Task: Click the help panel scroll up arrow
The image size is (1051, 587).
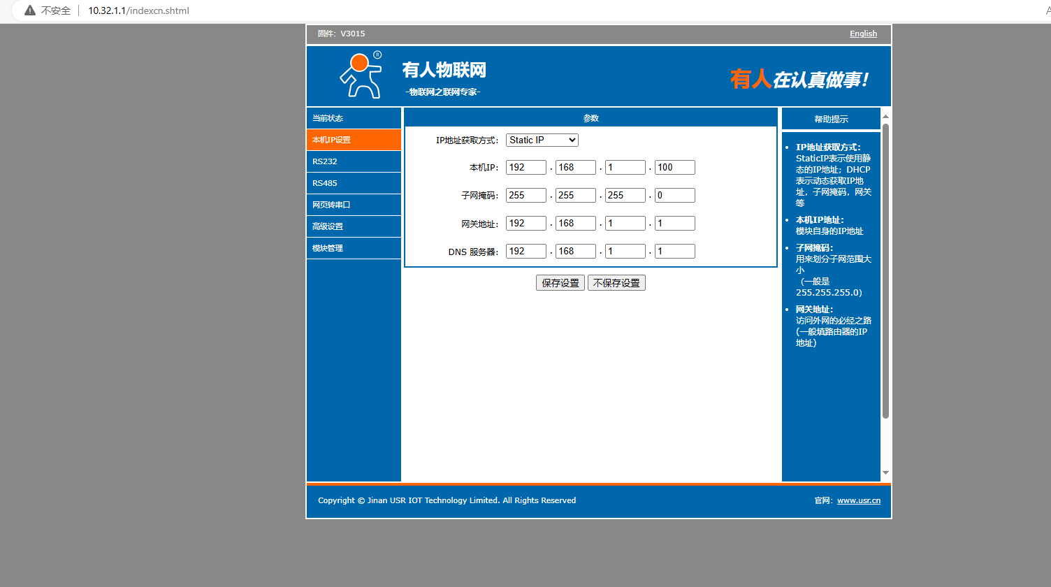Action: tap(885, 117)
